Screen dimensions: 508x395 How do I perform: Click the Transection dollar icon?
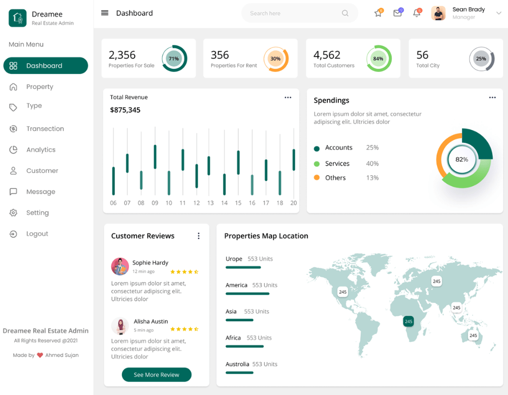click(13, 128)
